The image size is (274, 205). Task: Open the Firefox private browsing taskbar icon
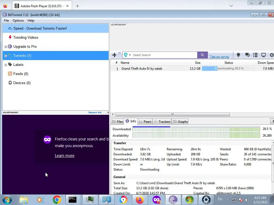click(x=156, y=200)
